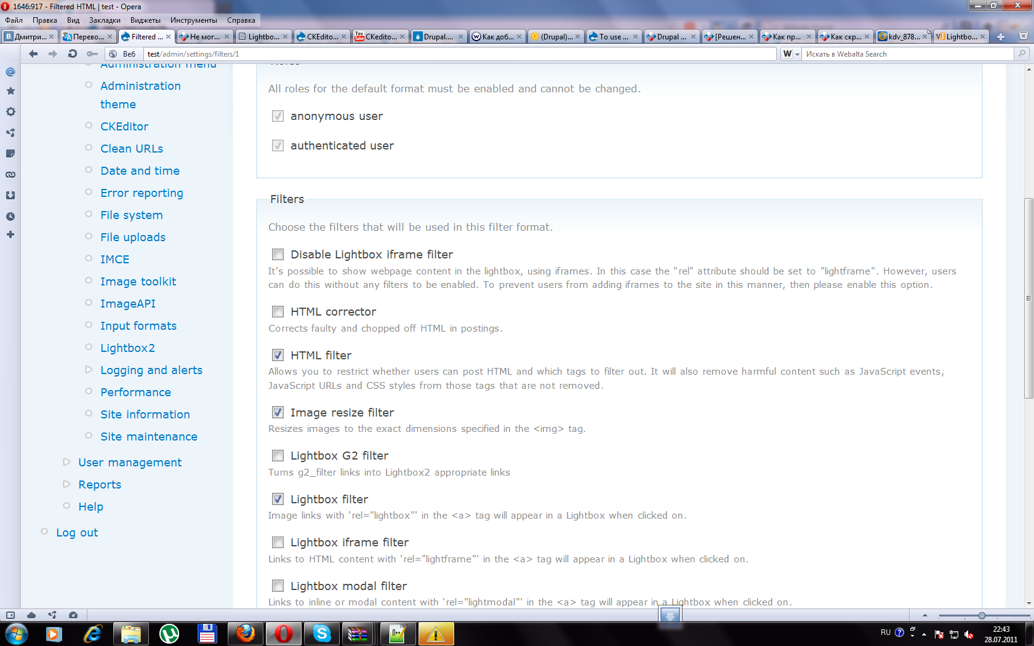
Task: Click the Log out link
Action: coord(77,533)
